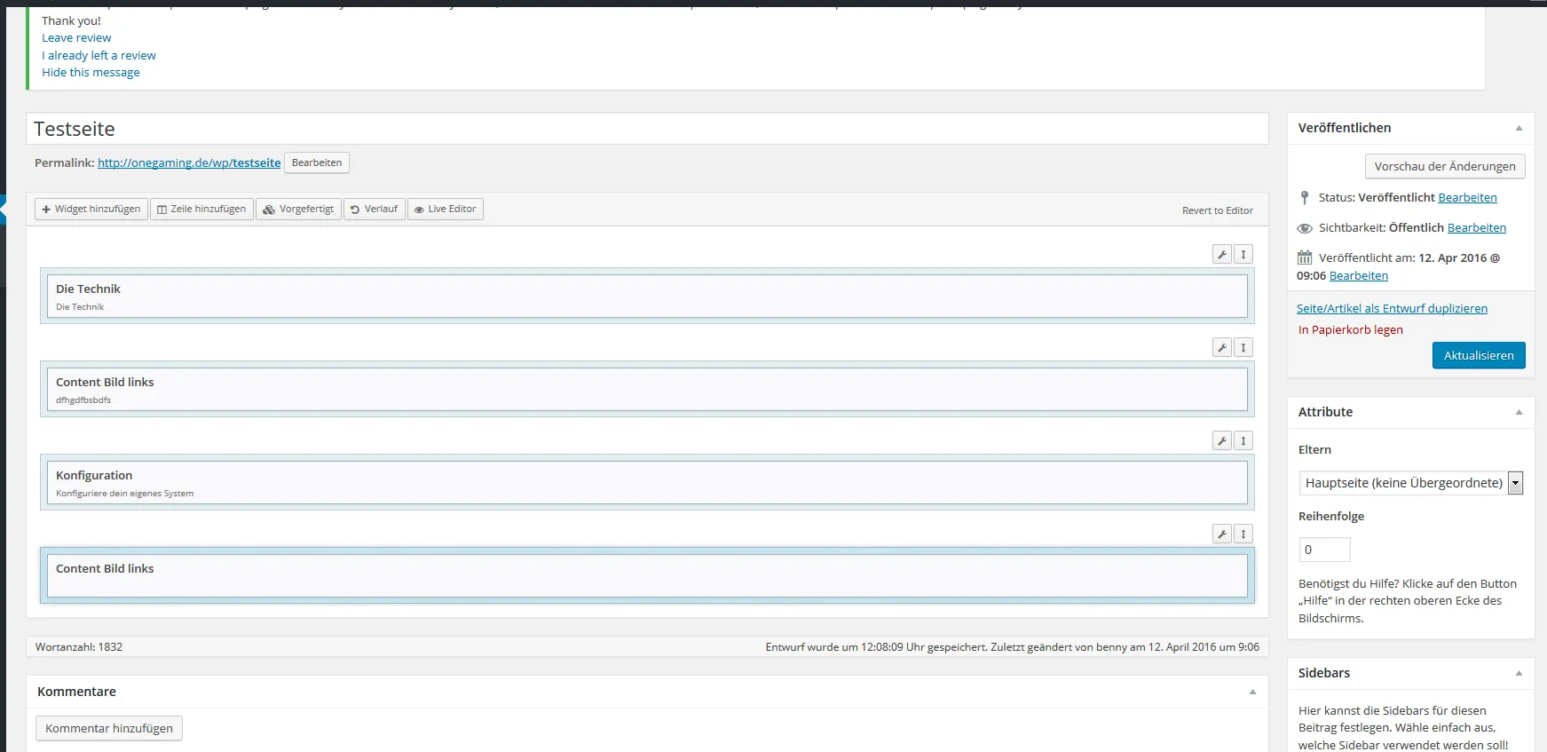This screenshot has height=752, width=1547.
Task: Open Vorgefertigt layouts
Action: coord(298,210)
